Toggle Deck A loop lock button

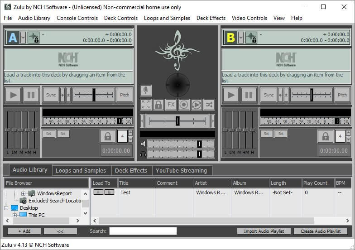tap(108, 136)
